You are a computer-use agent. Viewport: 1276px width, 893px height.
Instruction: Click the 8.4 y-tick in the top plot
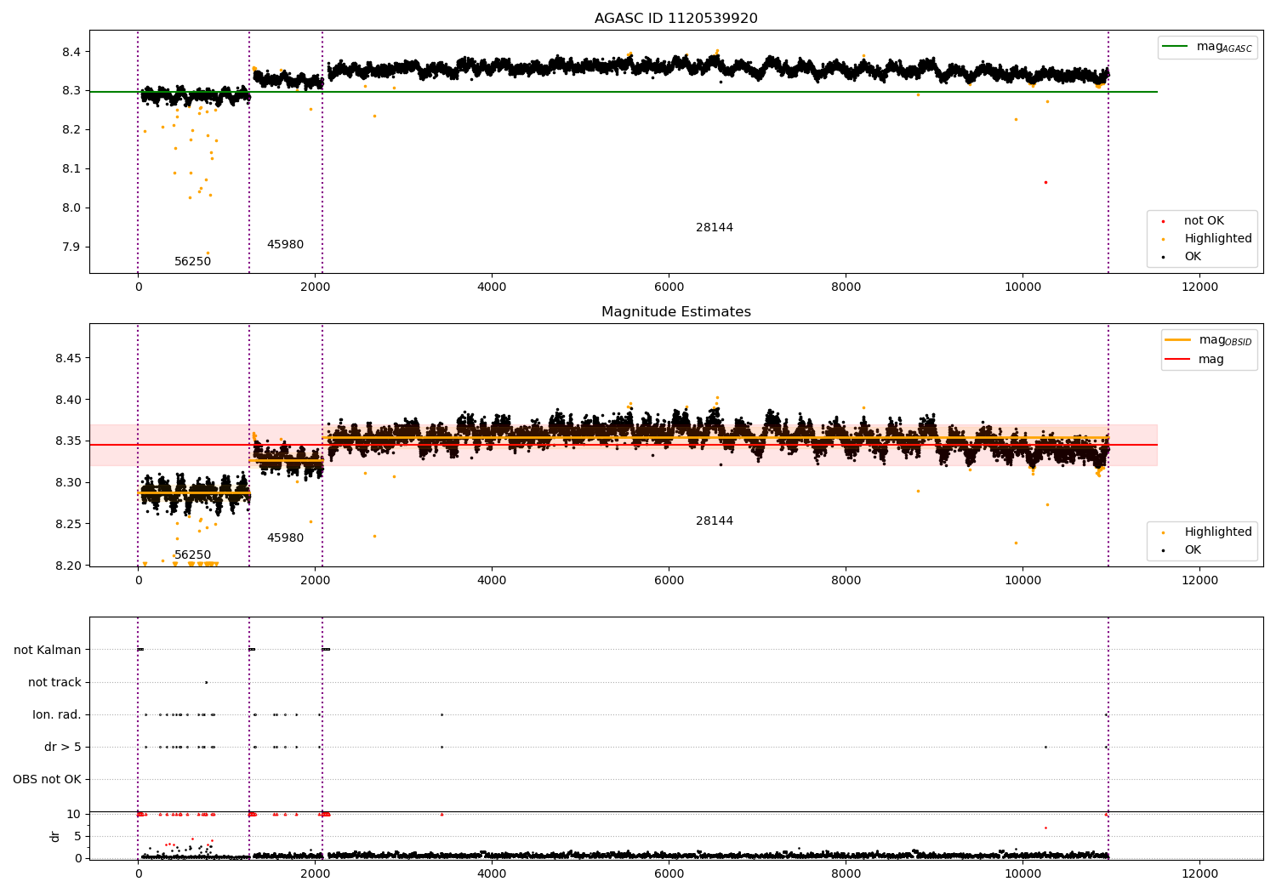point(71,52)
